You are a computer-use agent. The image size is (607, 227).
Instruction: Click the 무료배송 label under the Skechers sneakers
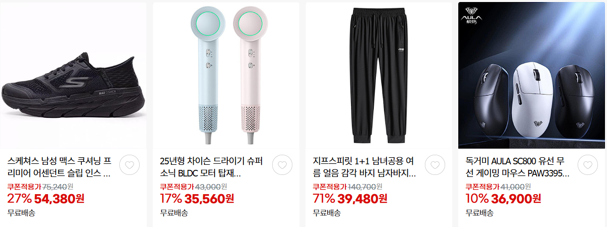pos(21,212)
